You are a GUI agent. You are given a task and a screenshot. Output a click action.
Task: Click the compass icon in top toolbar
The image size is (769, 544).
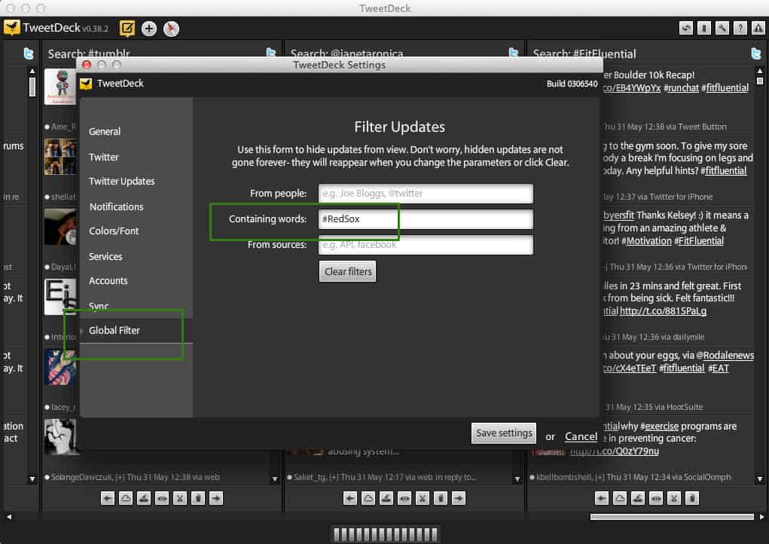click(x=171, y=29)
